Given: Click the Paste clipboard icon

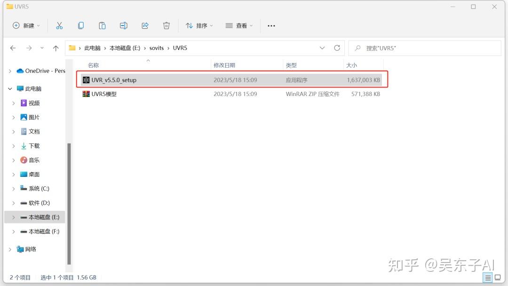Looking at the screenshot, I should [x=102, y=25].
